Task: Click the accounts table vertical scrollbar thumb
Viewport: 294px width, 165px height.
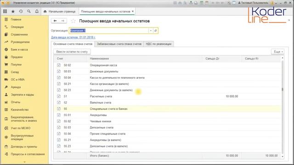Action: (x=283, y=89)
